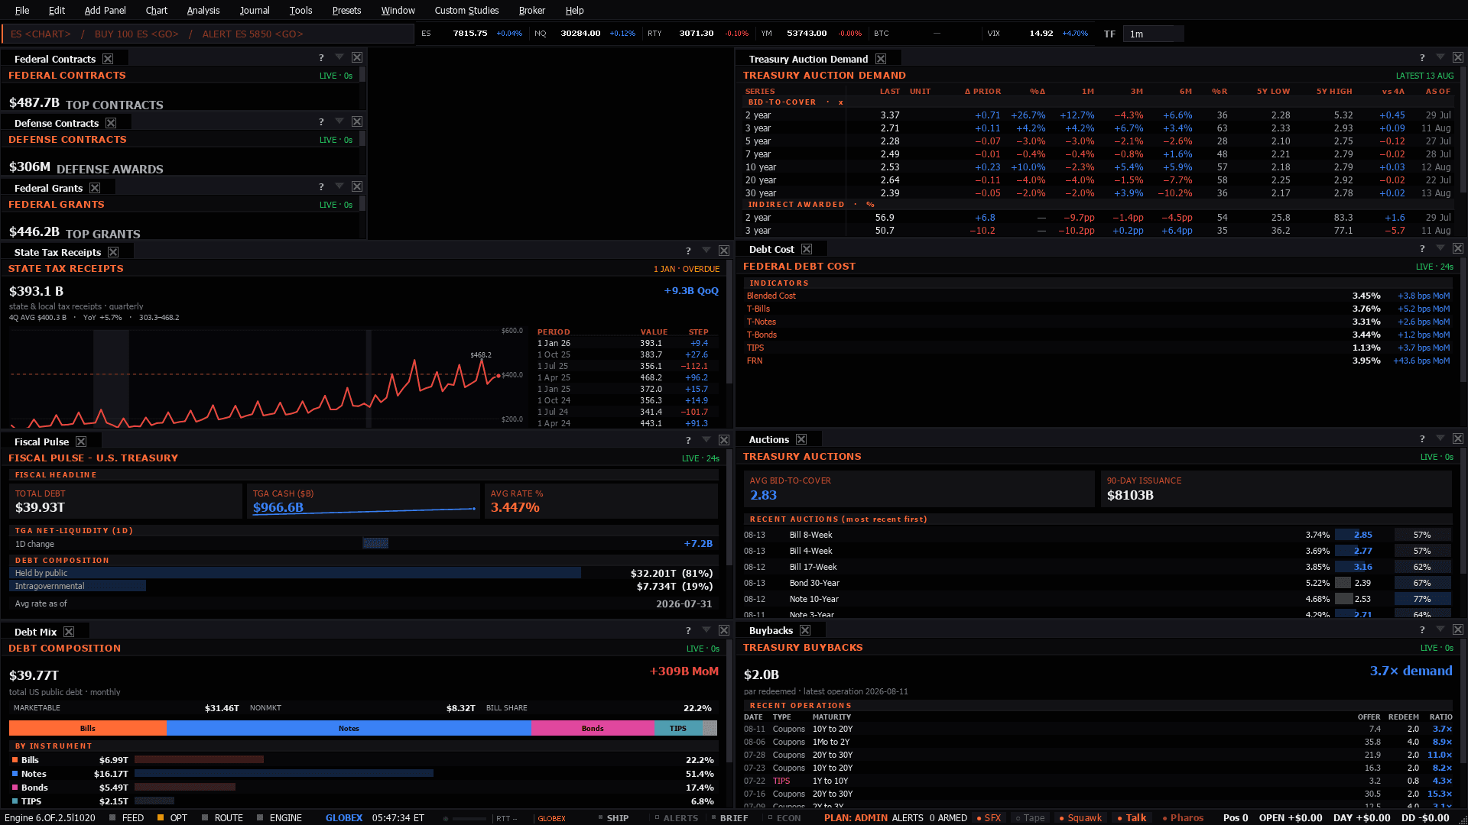Open the Custom Studies menu

(466, 10)
